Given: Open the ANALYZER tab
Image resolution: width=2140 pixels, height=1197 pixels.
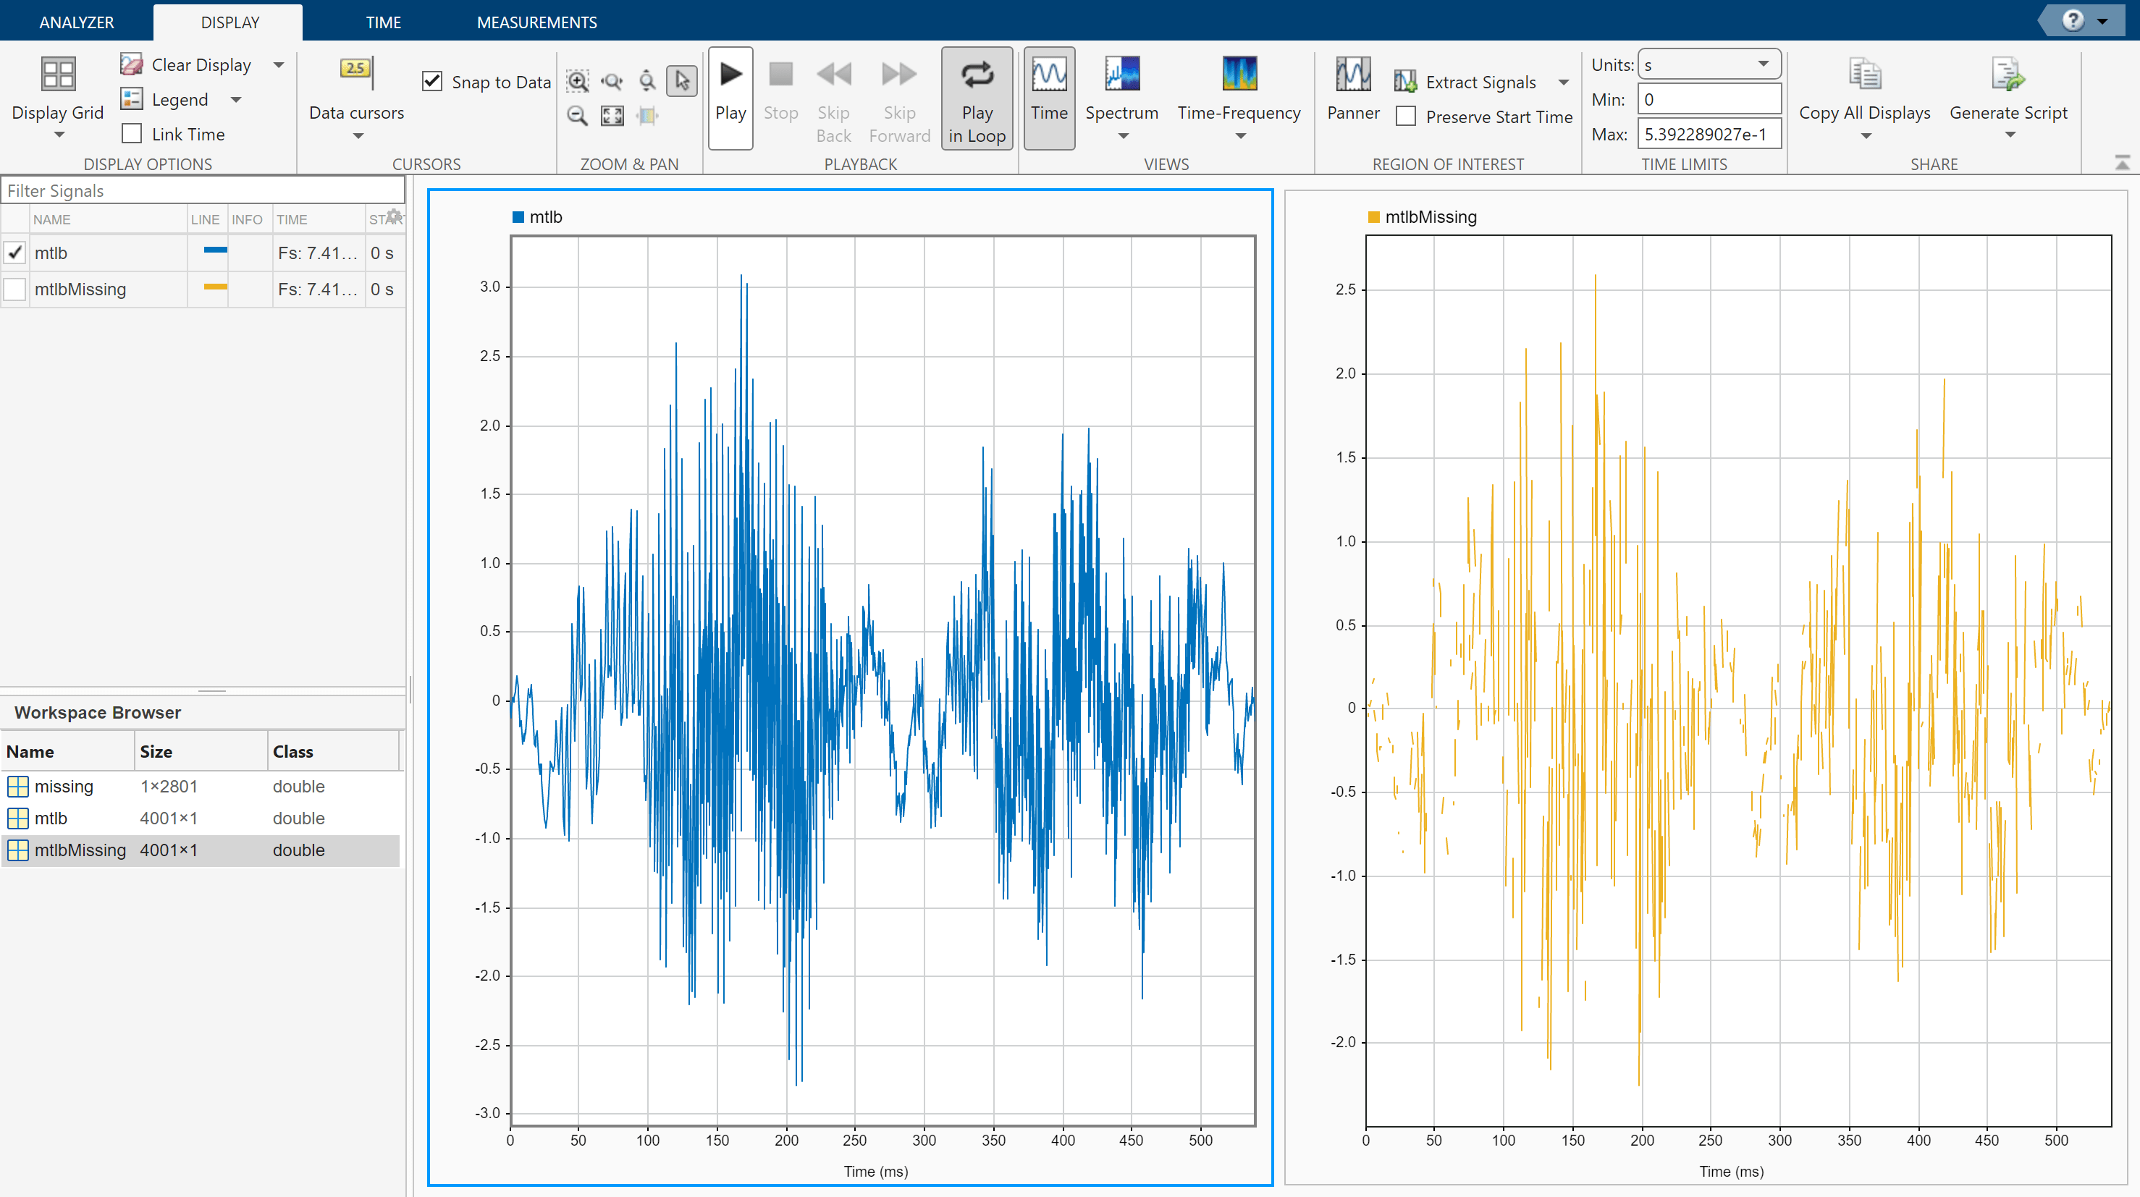Looking at the screenshot, I should pos(77,22).
